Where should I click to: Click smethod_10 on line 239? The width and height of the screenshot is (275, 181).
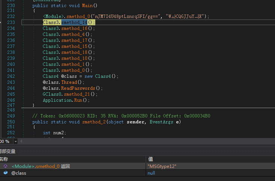74,58
